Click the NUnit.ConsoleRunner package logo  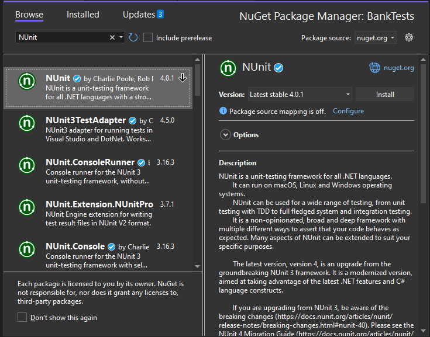click(27, 165)
